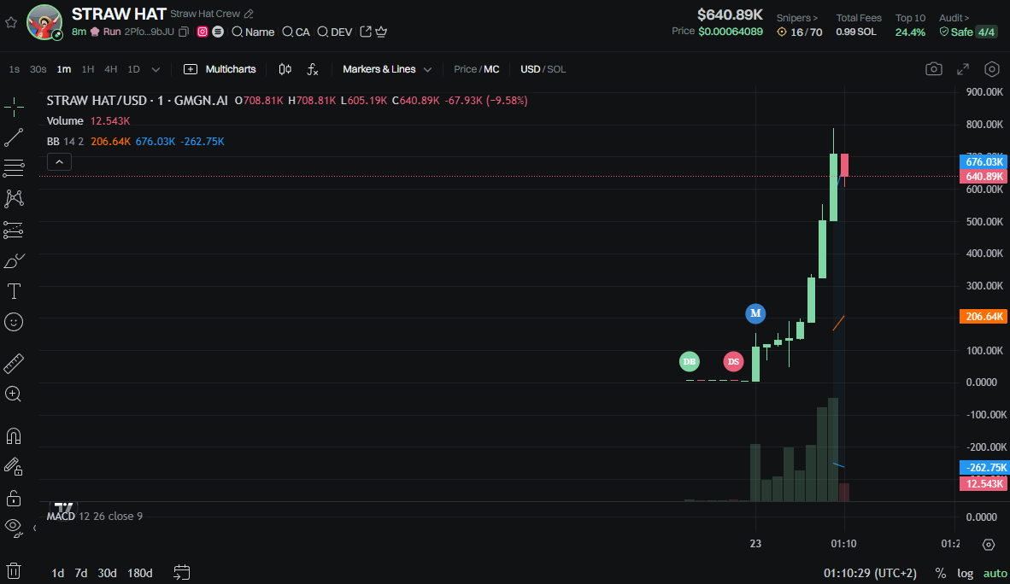Screen dimensions: 1010x584
Task: Toggle magnet snapping mode
Action: click(x=14, y=436)
